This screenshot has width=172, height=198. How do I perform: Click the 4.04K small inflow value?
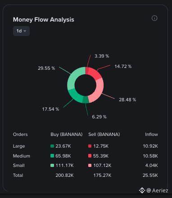152,166
